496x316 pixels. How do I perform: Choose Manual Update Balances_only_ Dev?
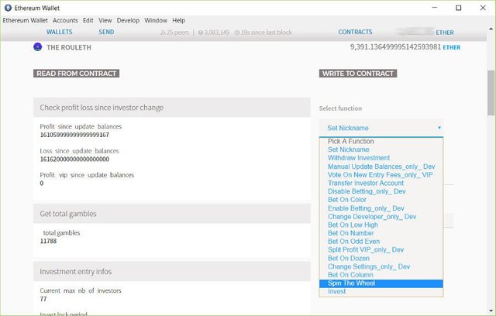381,167
